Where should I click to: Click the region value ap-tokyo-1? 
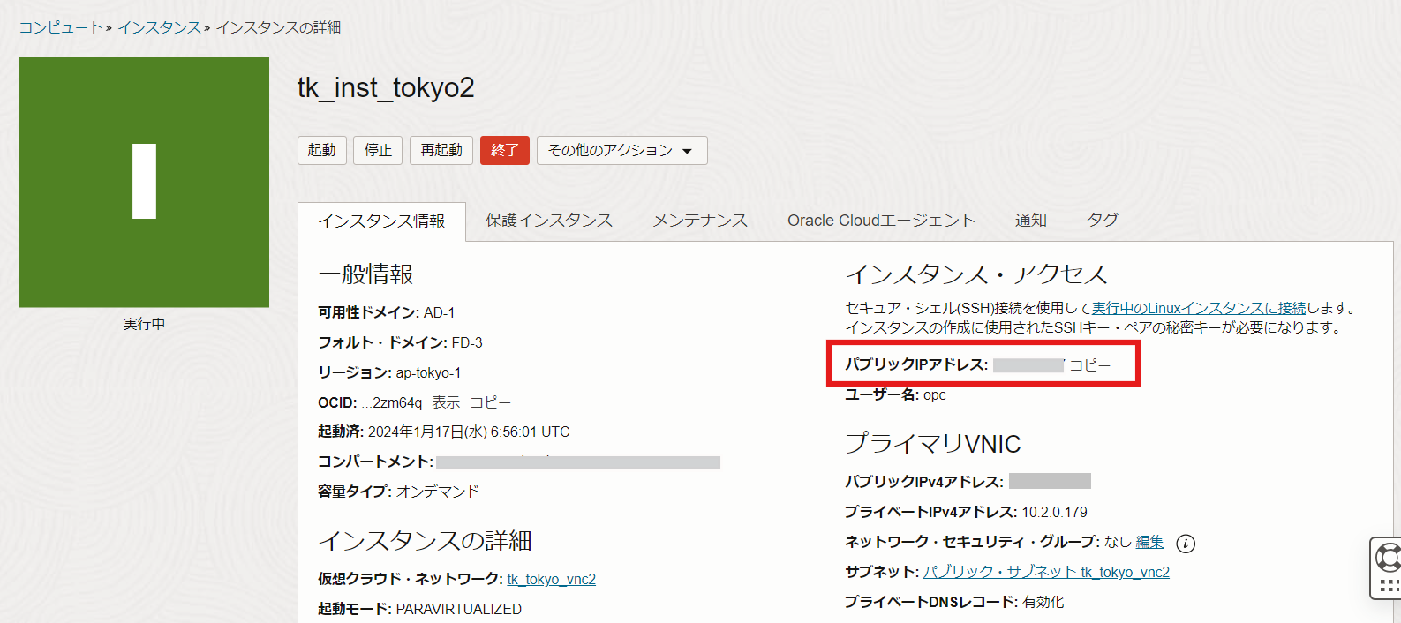pyautogui.click(x=428, y=372)
